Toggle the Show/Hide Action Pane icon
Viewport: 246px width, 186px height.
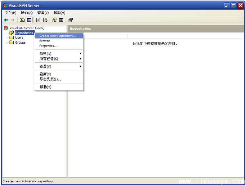61,20
